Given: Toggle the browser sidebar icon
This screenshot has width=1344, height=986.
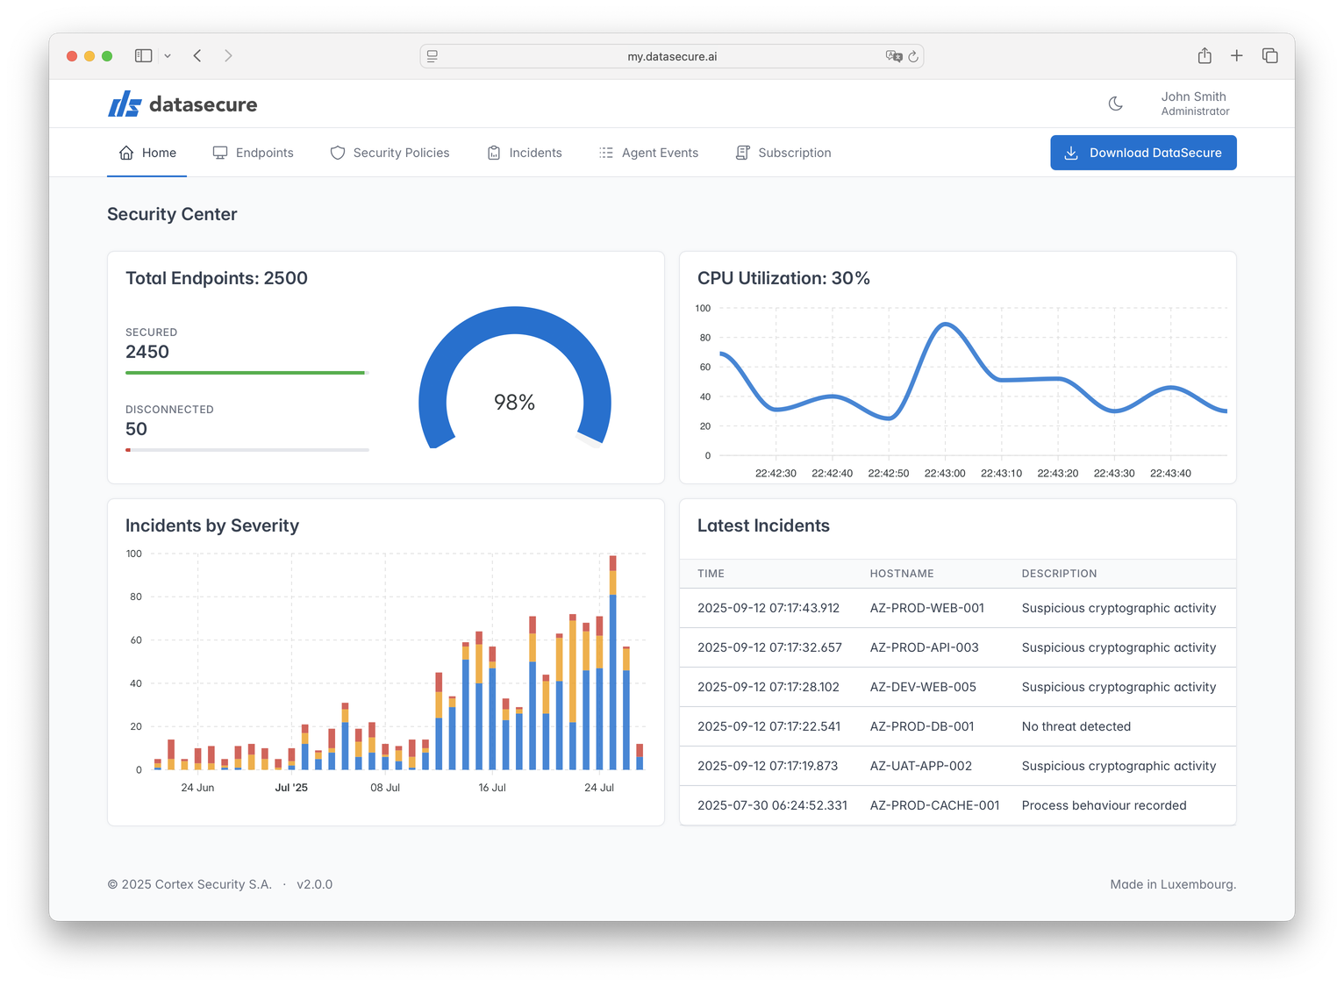Looking at the screenshot, I should pos(143,56).
